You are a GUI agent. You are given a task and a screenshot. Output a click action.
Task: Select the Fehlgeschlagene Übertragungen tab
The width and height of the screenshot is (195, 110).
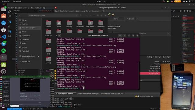88,94
